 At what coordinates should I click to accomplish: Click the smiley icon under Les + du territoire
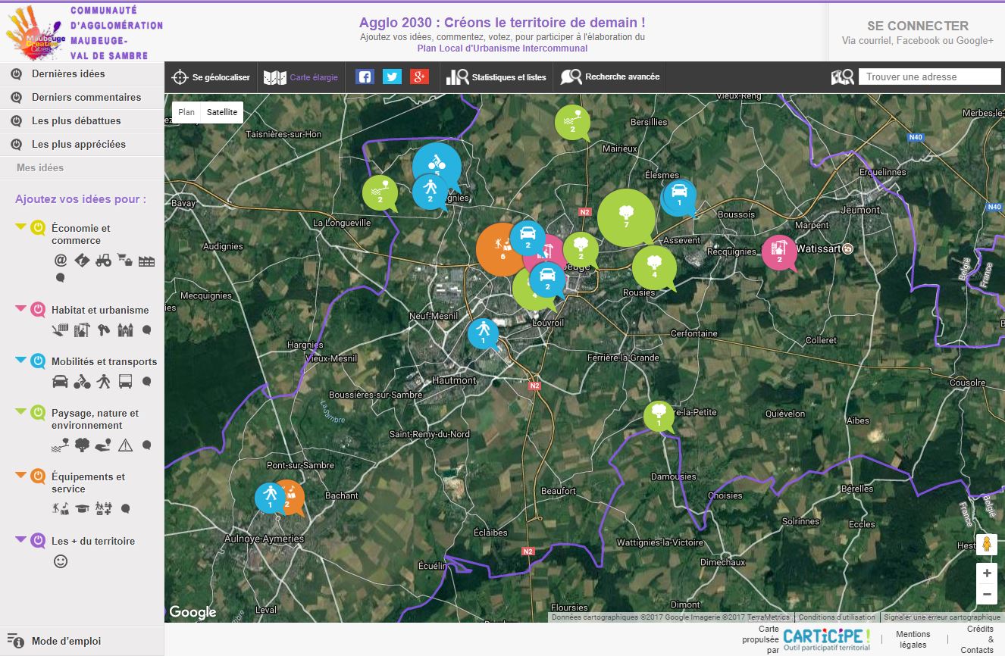61,561
